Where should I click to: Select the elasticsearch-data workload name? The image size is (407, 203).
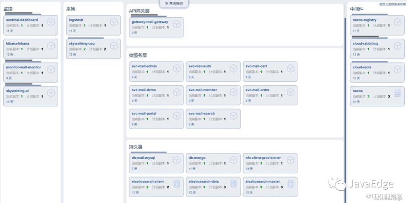pos(204,182)
